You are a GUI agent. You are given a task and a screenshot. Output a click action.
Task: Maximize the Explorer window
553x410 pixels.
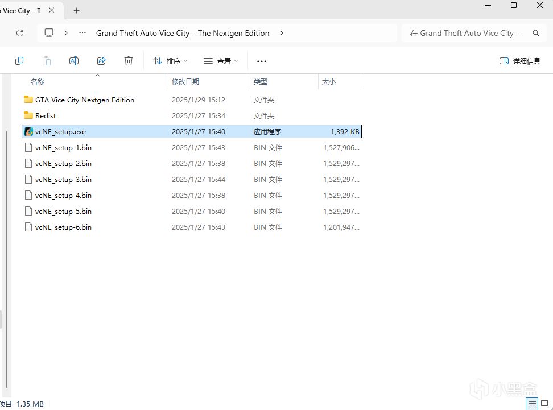pos(514,5)
